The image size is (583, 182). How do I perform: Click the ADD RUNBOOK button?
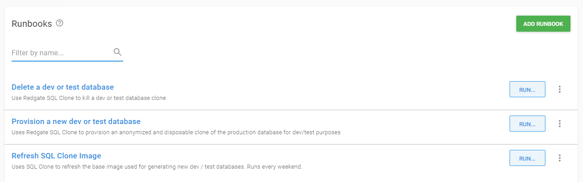543,24
